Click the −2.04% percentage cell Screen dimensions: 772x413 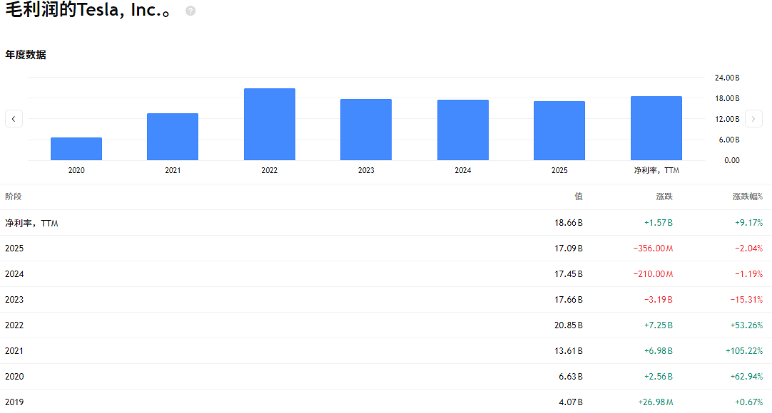[x=749, y=249]
